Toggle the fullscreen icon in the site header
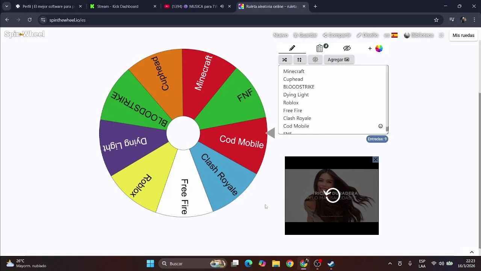Viewport: 481px width, 271px height. (x=442, y=35)
